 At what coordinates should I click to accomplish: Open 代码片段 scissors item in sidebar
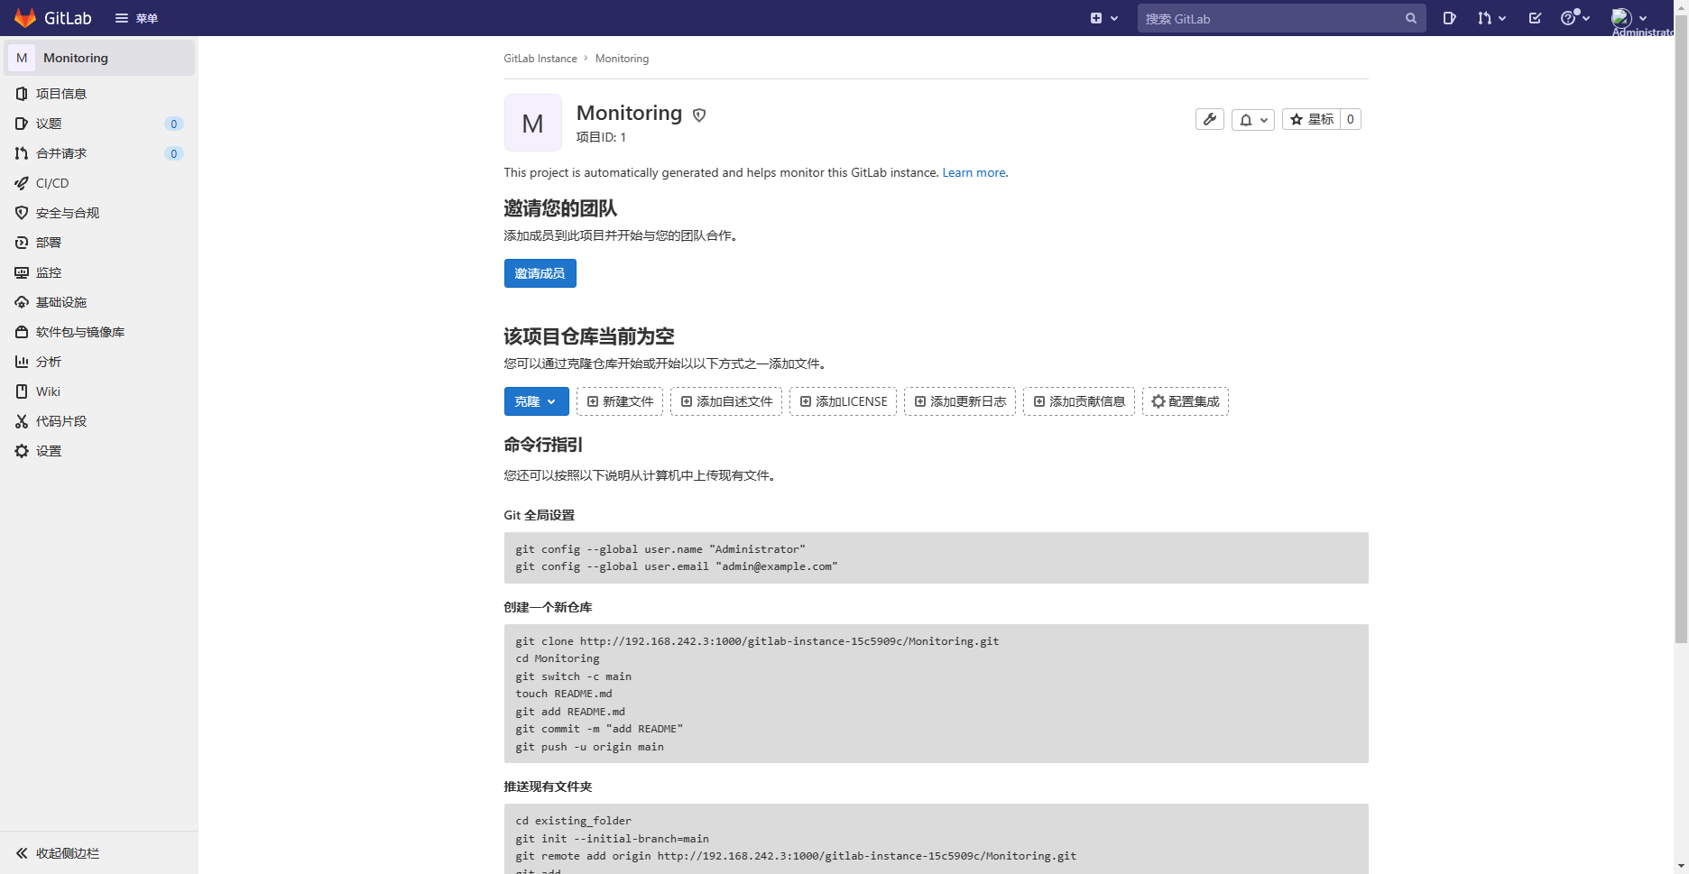[99, 421]
